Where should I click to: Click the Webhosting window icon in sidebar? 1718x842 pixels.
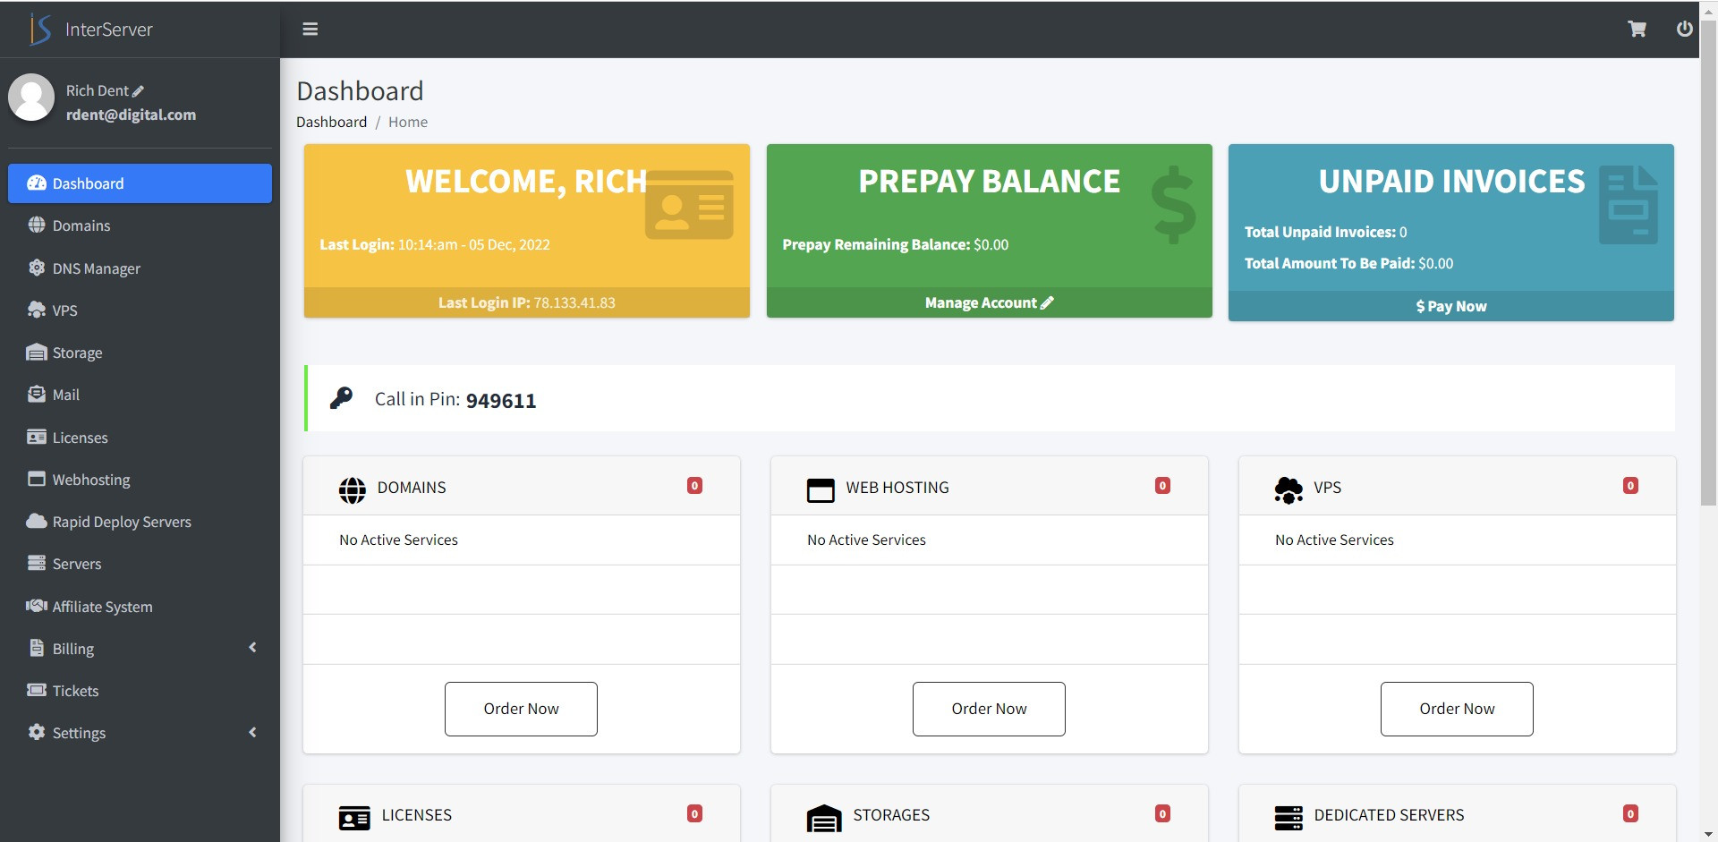[x=37, y=479]
